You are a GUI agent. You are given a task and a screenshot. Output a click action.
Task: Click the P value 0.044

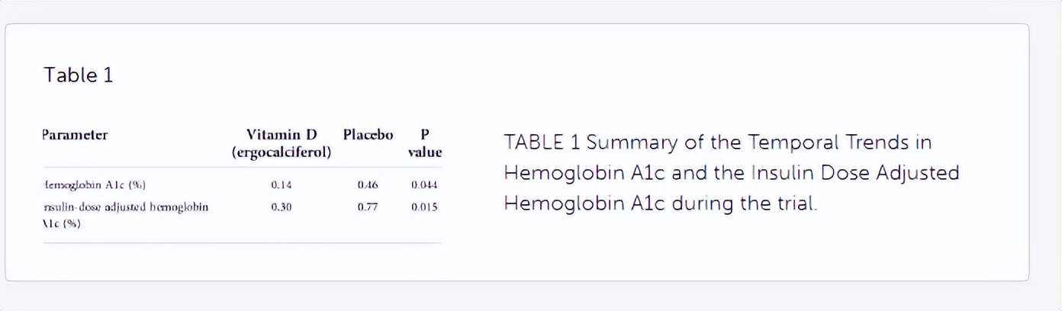(x=424, y=184)
